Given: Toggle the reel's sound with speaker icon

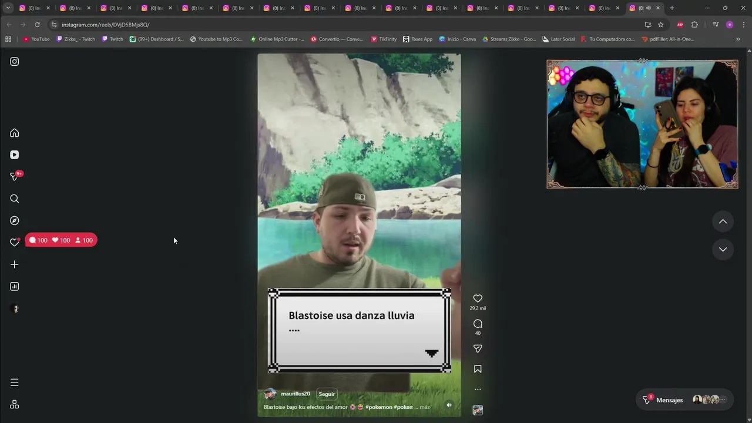Looking at the screenshot, I should (449, 405).
